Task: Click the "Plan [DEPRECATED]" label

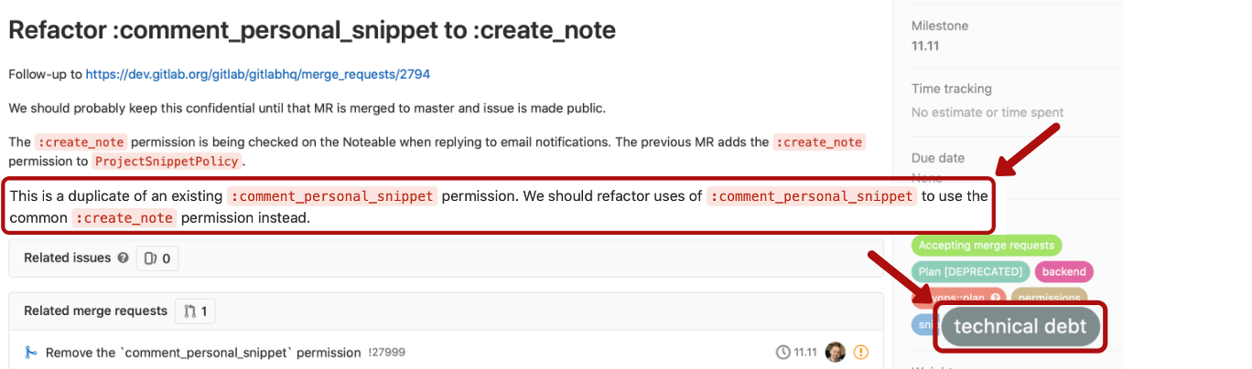Action: [970, 271]
